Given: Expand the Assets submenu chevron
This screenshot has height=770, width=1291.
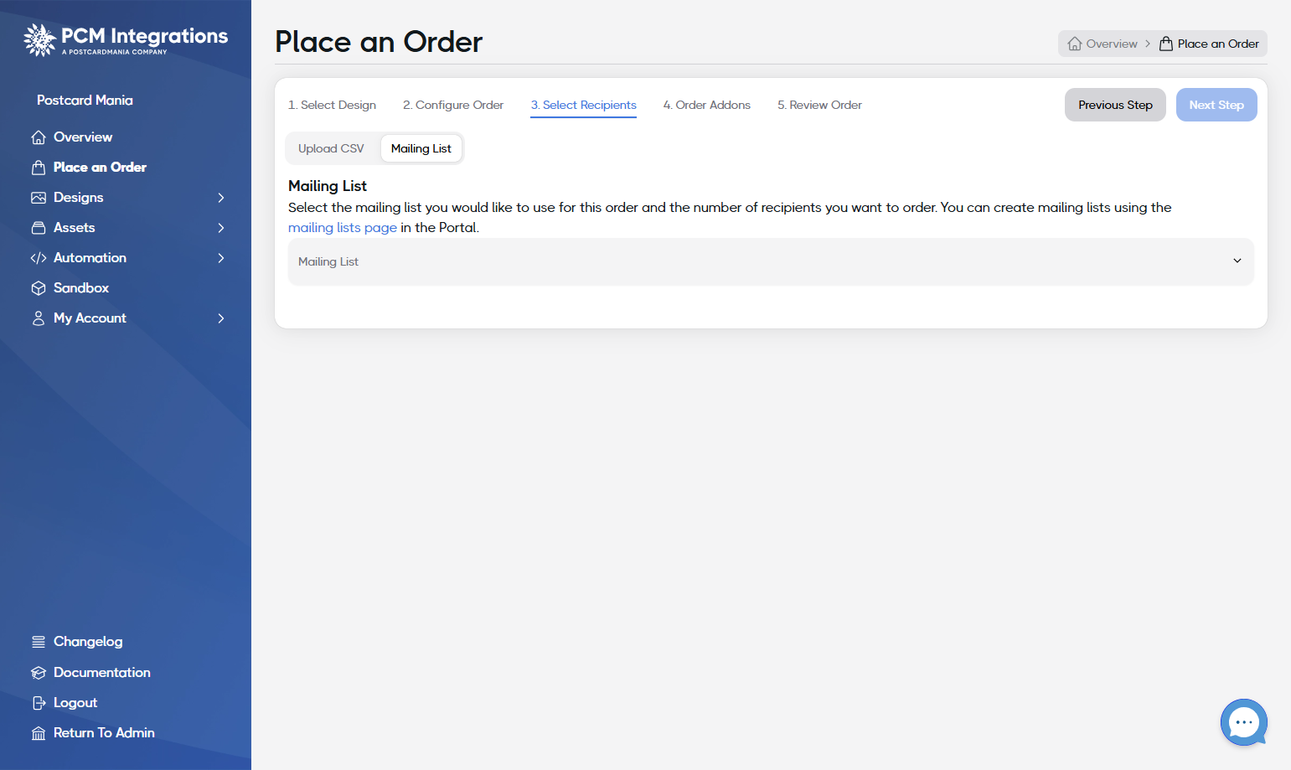Looking at the screenshot, I should 221,228.
